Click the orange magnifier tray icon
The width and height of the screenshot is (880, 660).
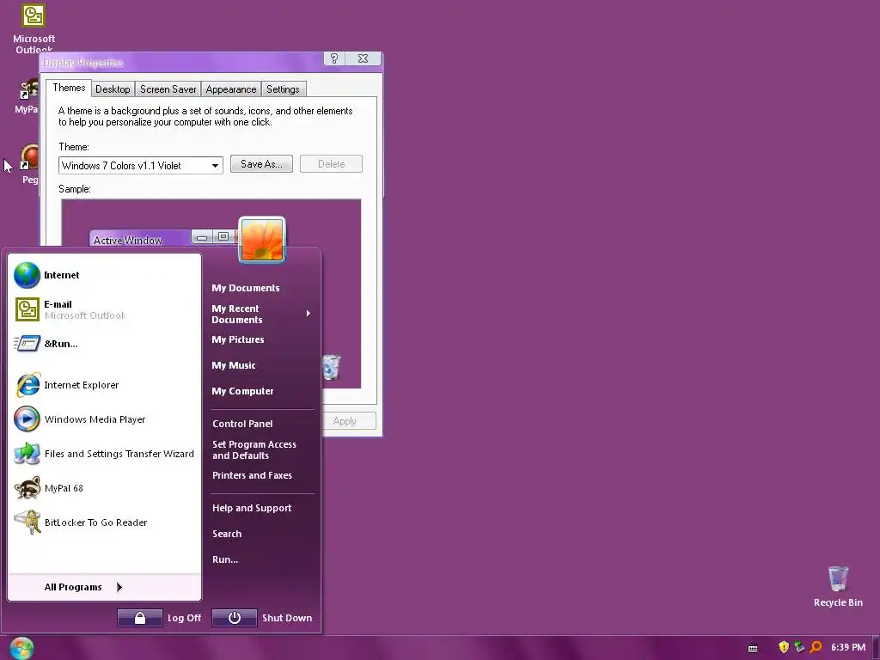click(816, 647)
